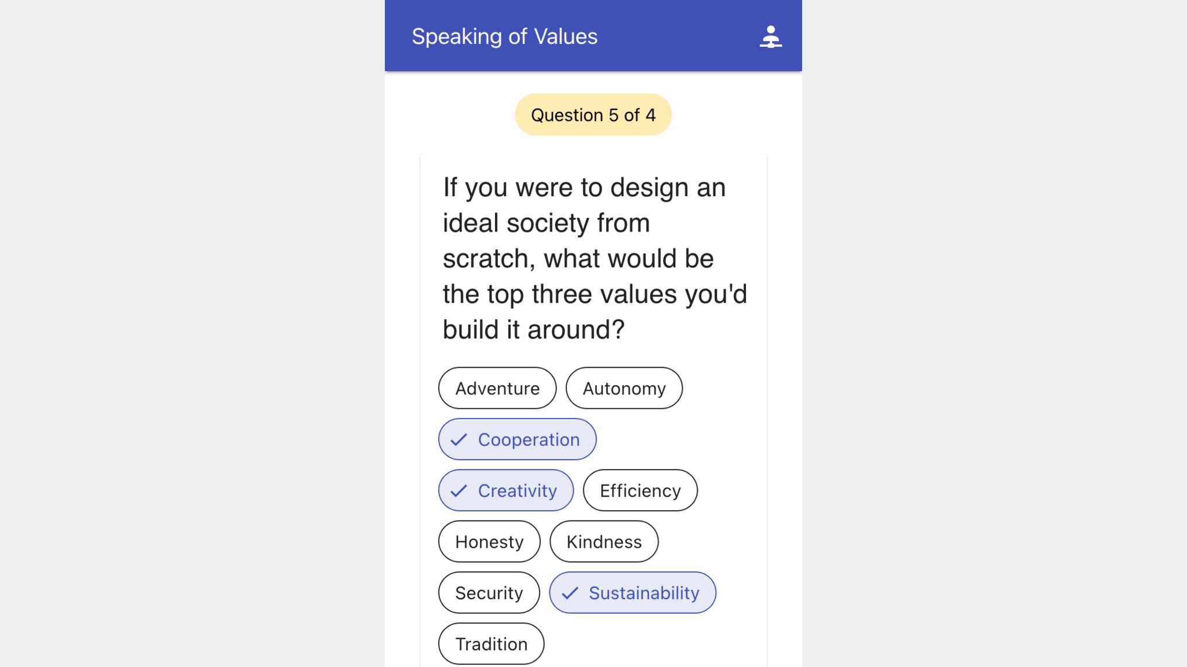
Task: Select the Autonomy value chip
Action: [624, 389]
